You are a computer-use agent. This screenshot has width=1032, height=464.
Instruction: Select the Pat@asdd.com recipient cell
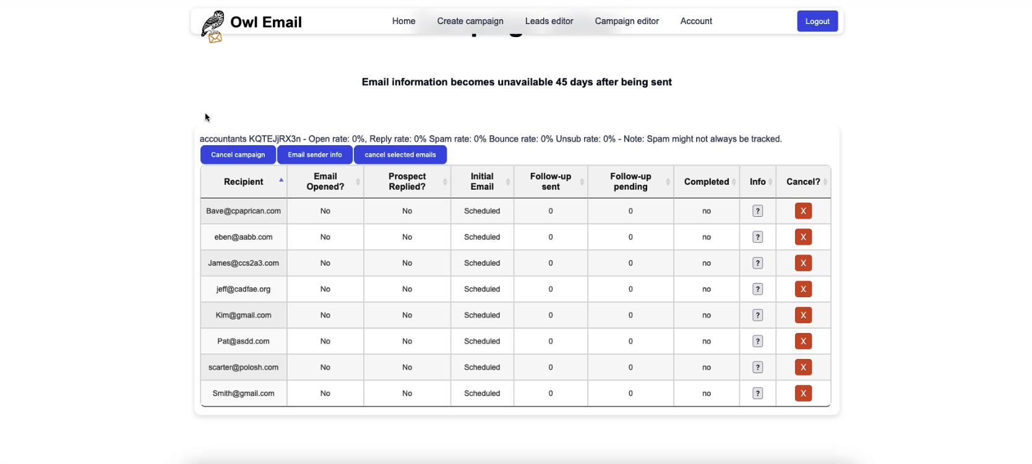pyautogui.click(x=244, y=341)
